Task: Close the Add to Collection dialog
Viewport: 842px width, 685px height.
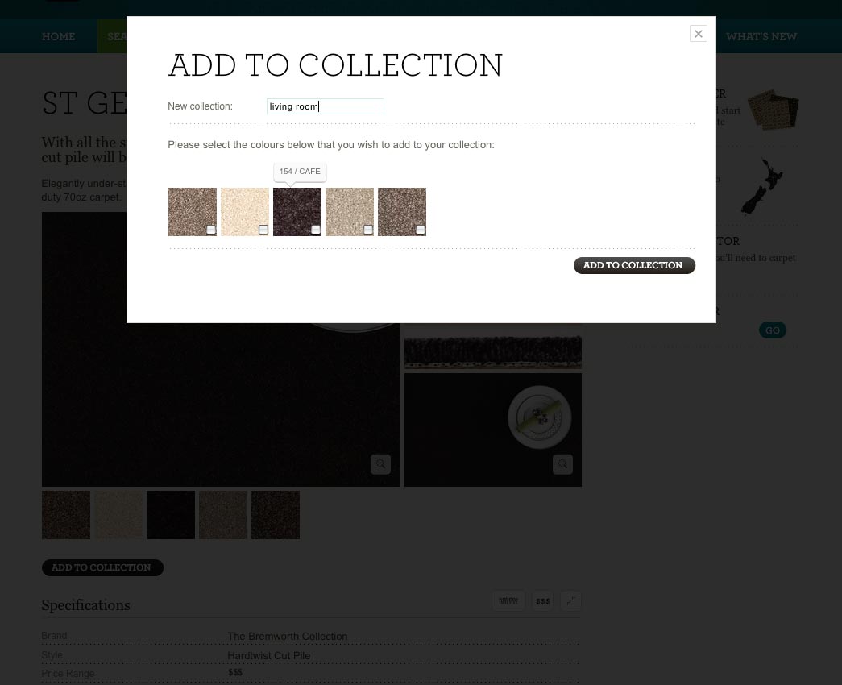Action: [698, 34]
